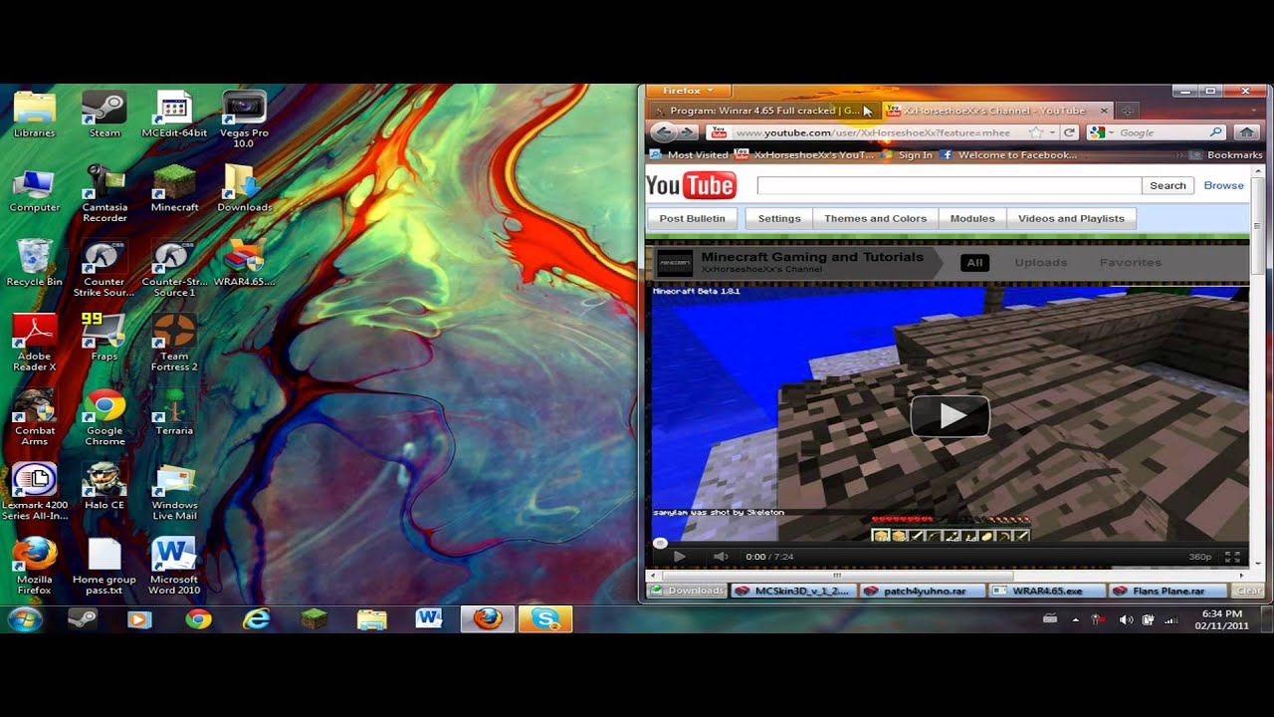The height and width of the screenshot is (717, 1274).
Task: Open Microsoft Word 2010 desktop icon
Action: point(174,566)
